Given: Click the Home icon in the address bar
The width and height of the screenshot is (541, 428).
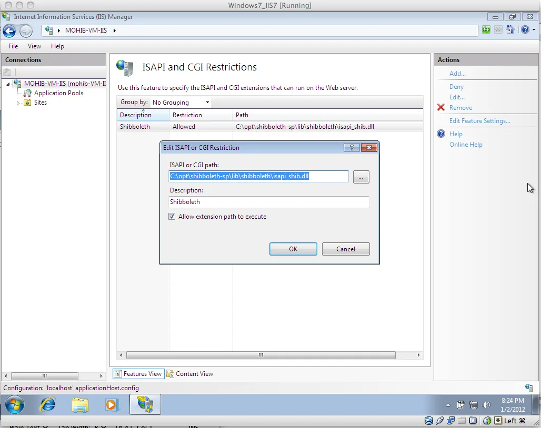Looking at the screenshot, I should click(510, 29).
